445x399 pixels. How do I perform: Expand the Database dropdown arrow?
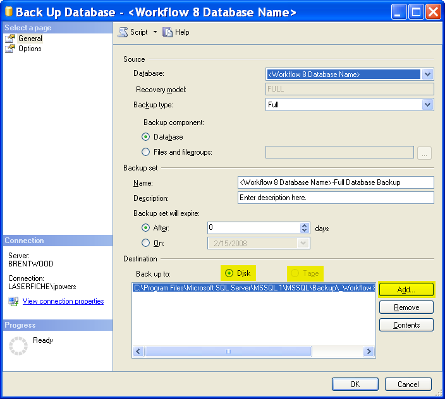[x=427, y=74]
